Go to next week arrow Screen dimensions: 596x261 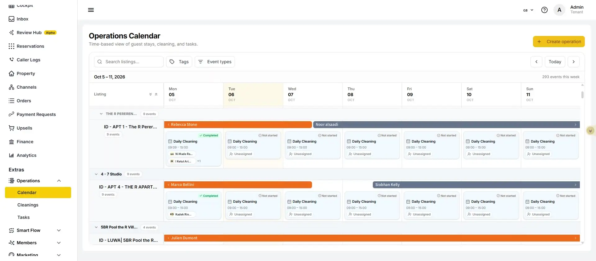point(574,62)
